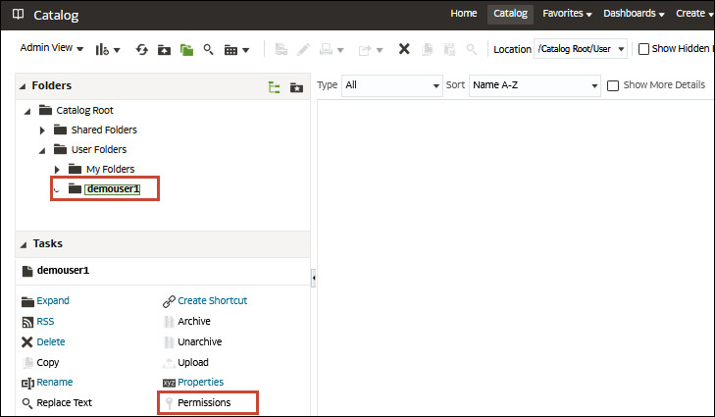Click the Delete task link
The image size is (715, 417).
pos(51,341)
